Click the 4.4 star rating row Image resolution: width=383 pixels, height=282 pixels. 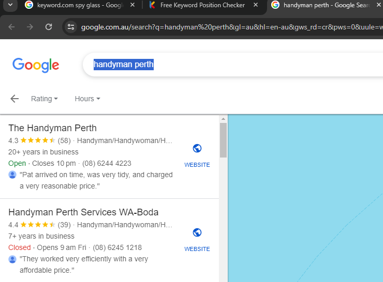[x=91, y=225]
